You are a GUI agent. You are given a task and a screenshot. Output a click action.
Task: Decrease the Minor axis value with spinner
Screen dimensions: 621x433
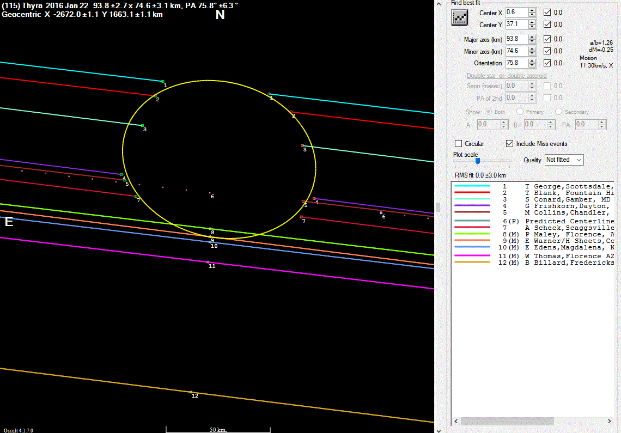(x=533, y=54)
